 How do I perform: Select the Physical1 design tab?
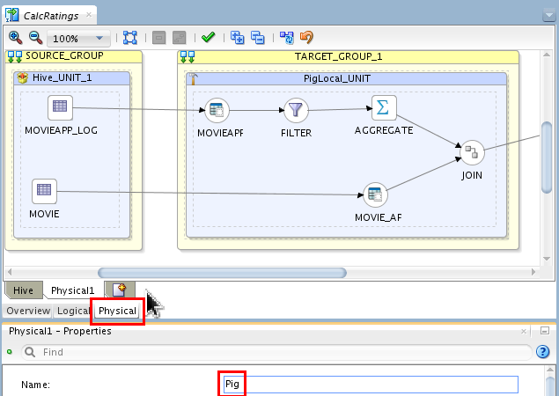[x=73, y=290]
